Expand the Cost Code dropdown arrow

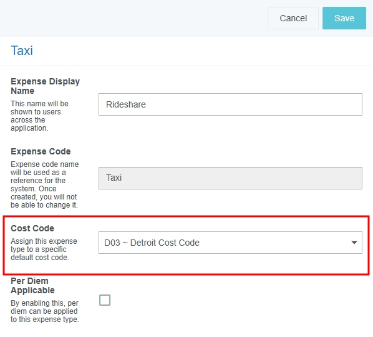point(354,243)
